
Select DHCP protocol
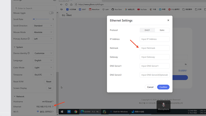coord(147,30)
